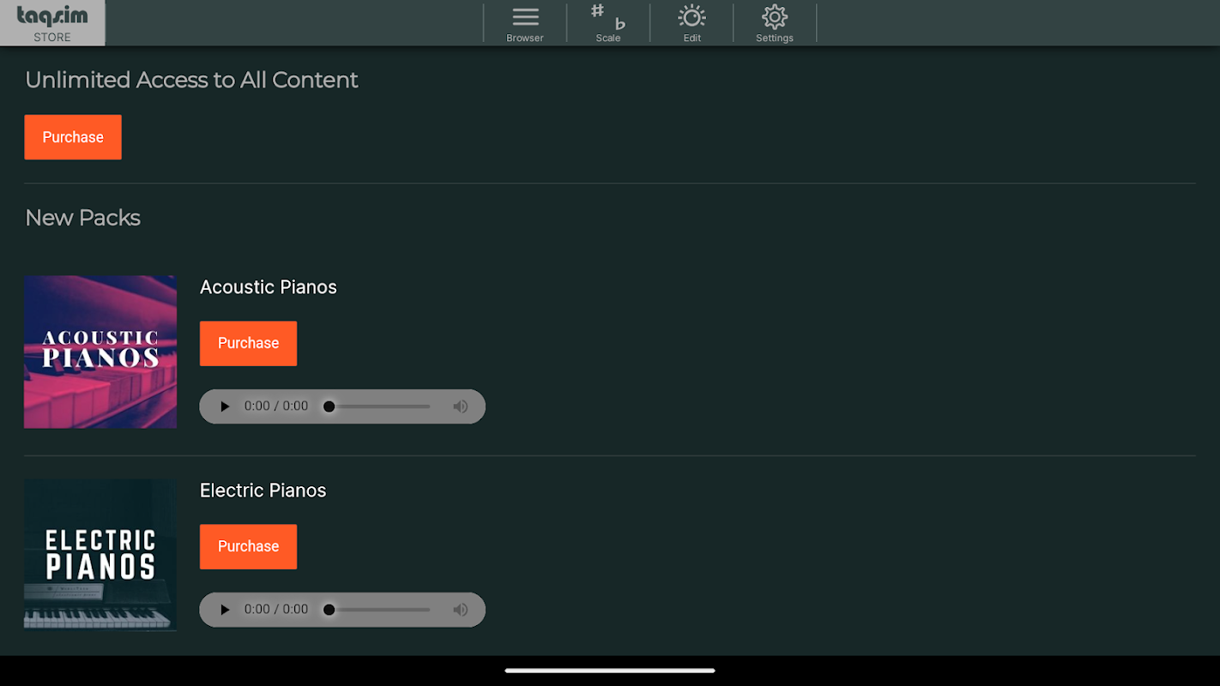Seek in Acoustic Pianos preview progress bar
1220x686 pixels.
pyautogui.click(x=377, y=406)
